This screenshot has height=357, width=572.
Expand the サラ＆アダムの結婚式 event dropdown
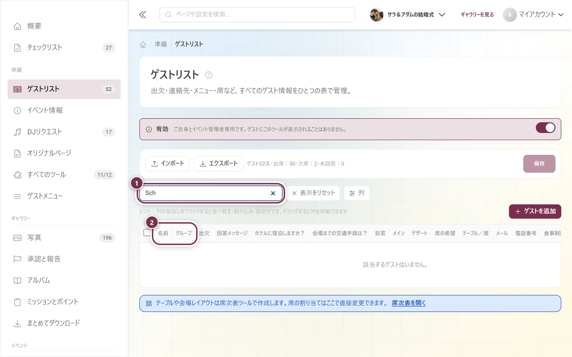tap(408, 15)
